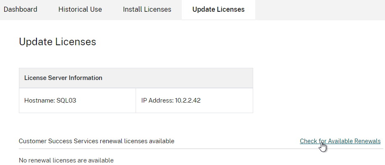
Task: Select the IP Address table cell
Action: click(194, 101)
